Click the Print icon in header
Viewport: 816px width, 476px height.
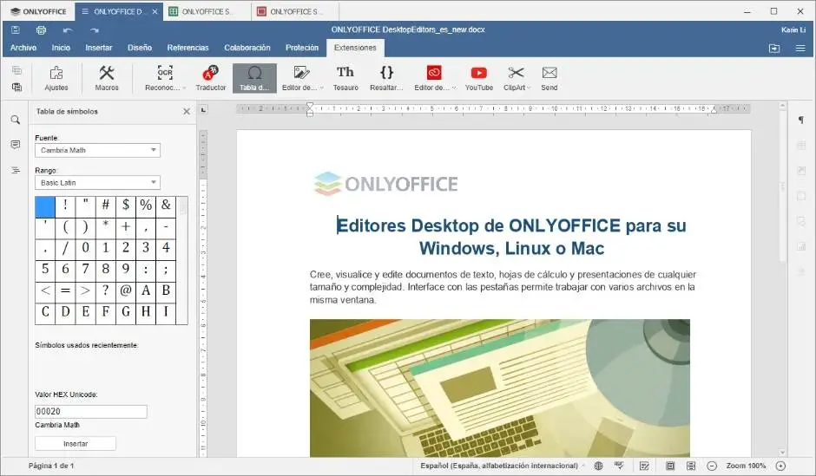[41, 30]
